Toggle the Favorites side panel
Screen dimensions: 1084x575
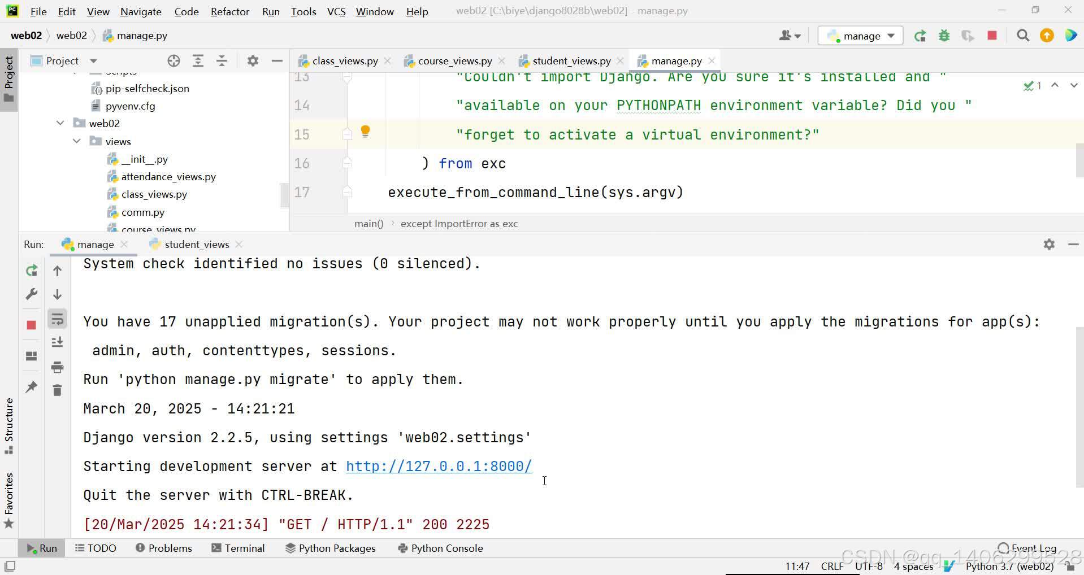tap(9, 500)
